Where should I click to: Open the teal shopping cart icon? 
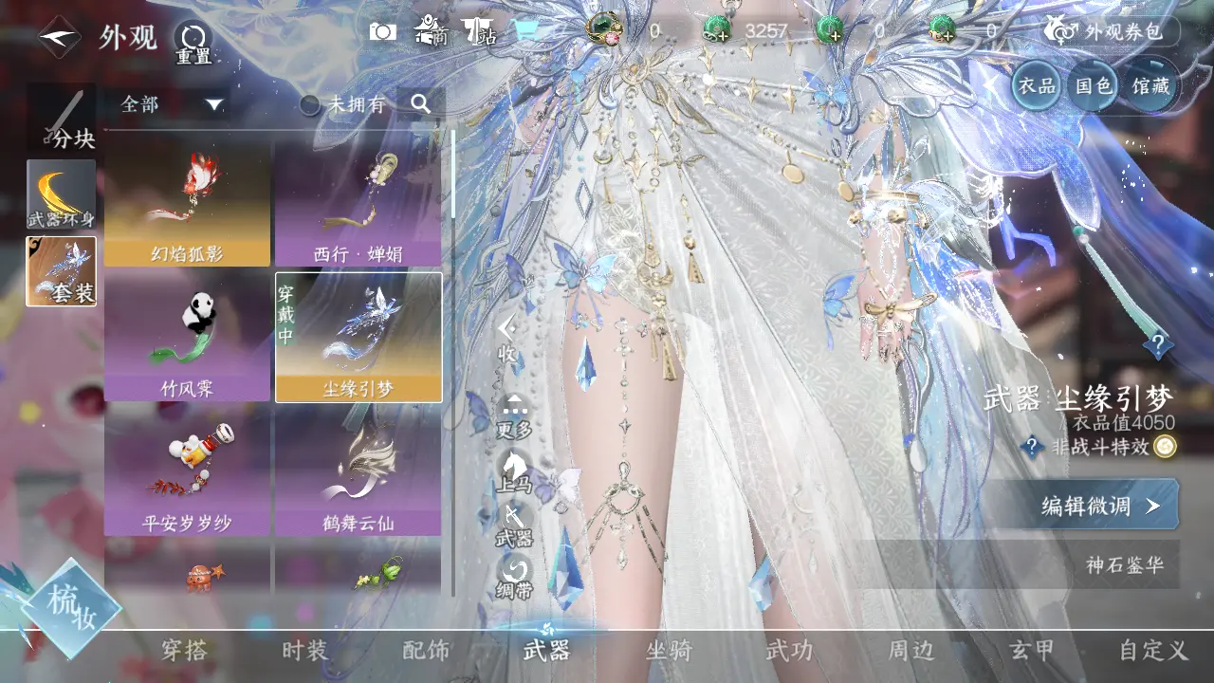click(524, 30)
